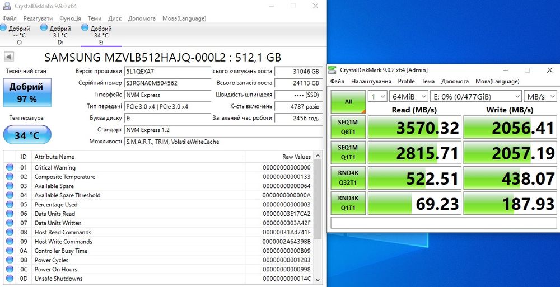Click the SMART list scrollbar up arrow

[318, 156]
